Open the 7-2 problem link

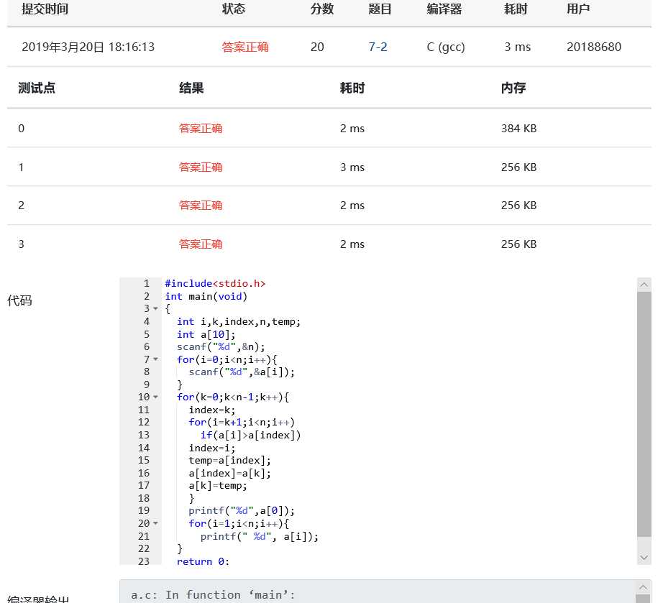tap(378, 47)
